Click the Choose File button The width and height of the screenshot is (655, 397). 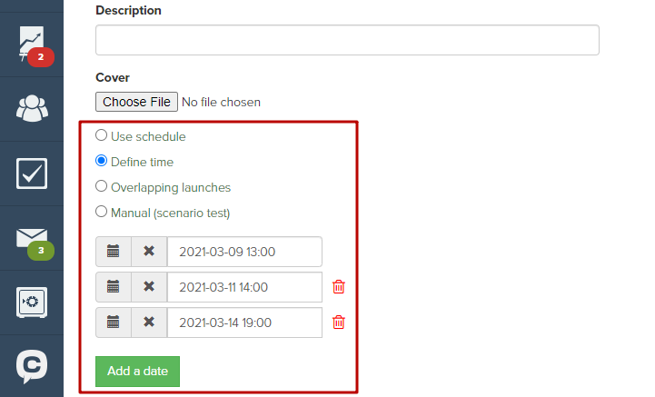pyautogui.click(x=136, y=102)
